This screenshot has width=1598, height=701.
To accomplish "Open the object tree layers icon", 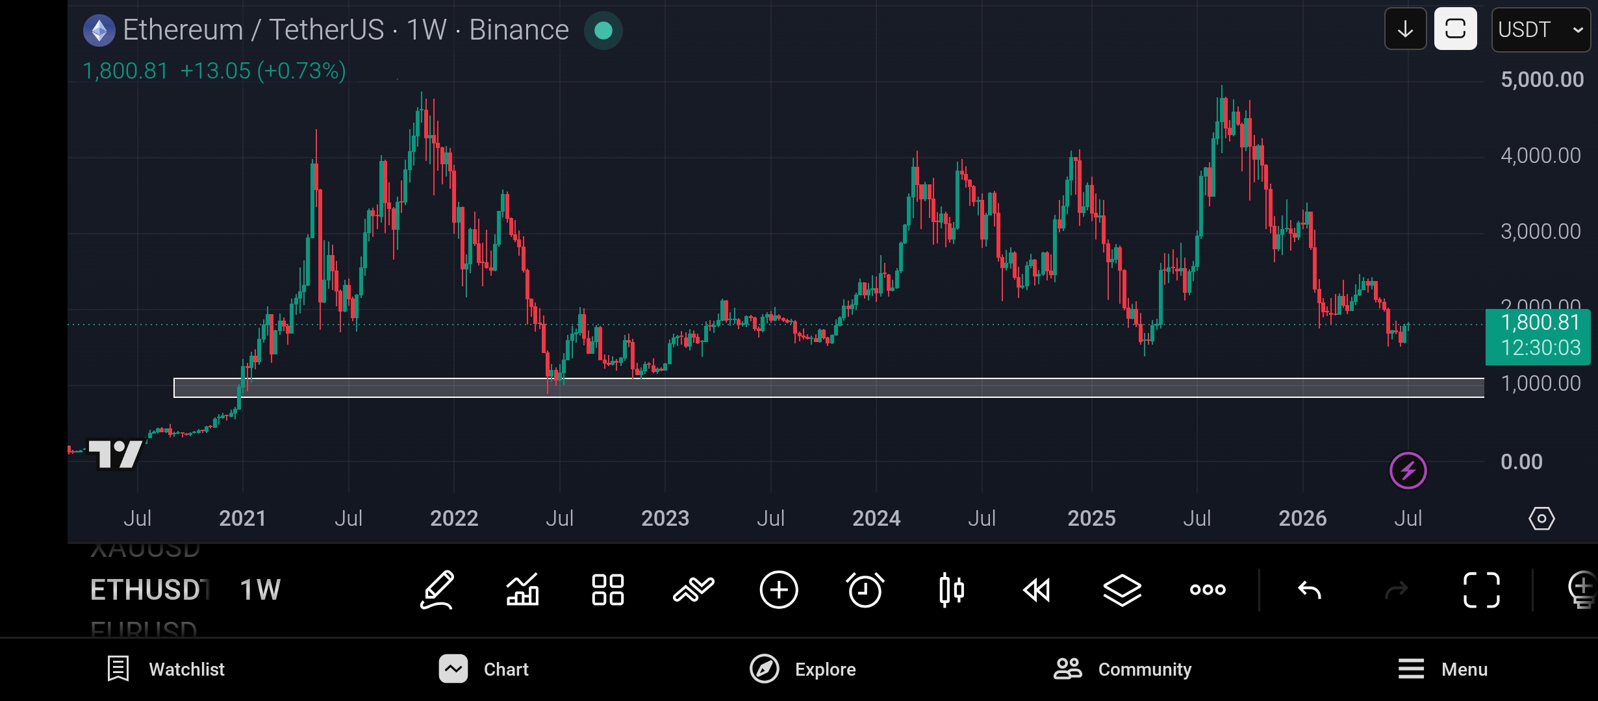I will tap(1122, 591).
